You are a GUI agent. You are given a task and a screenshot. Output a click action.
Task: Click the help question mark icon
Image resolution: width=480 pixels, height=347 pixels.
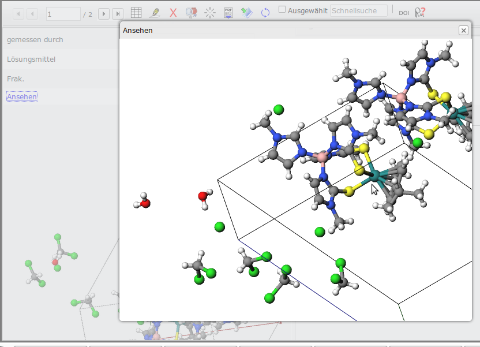[421, 13]
